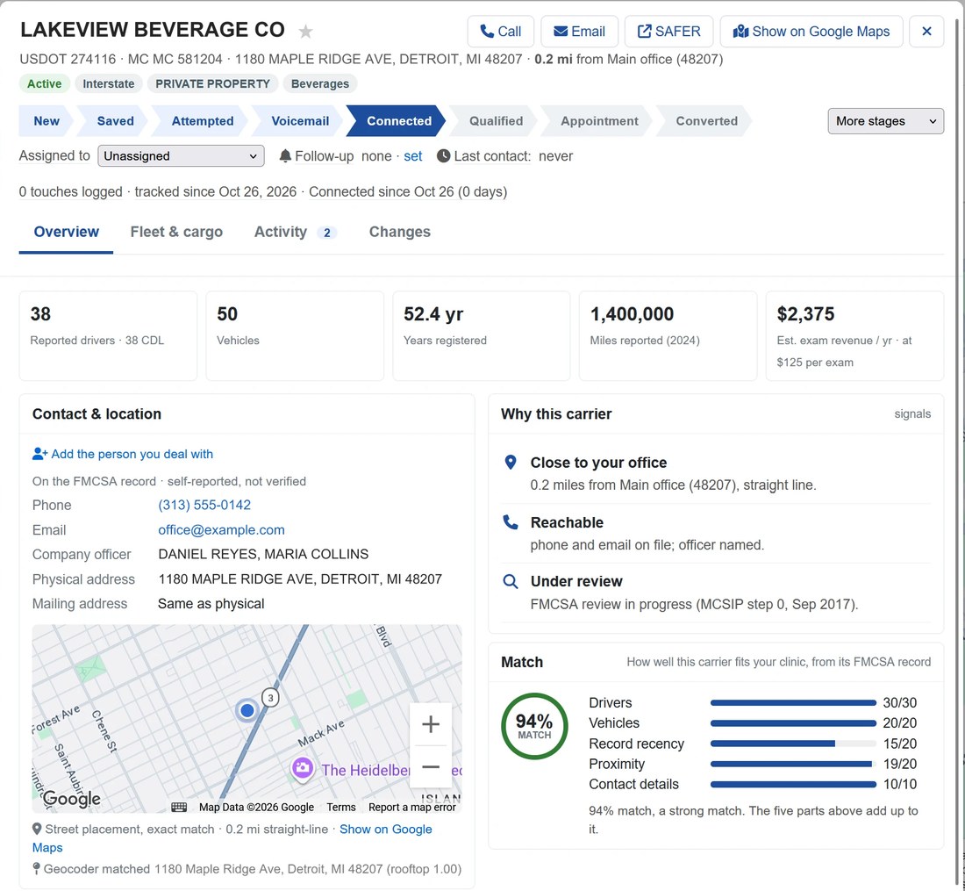Click the 1,400,000 Miles reported card
Viewport: 965px width, 891px height.
pos(668,335)
